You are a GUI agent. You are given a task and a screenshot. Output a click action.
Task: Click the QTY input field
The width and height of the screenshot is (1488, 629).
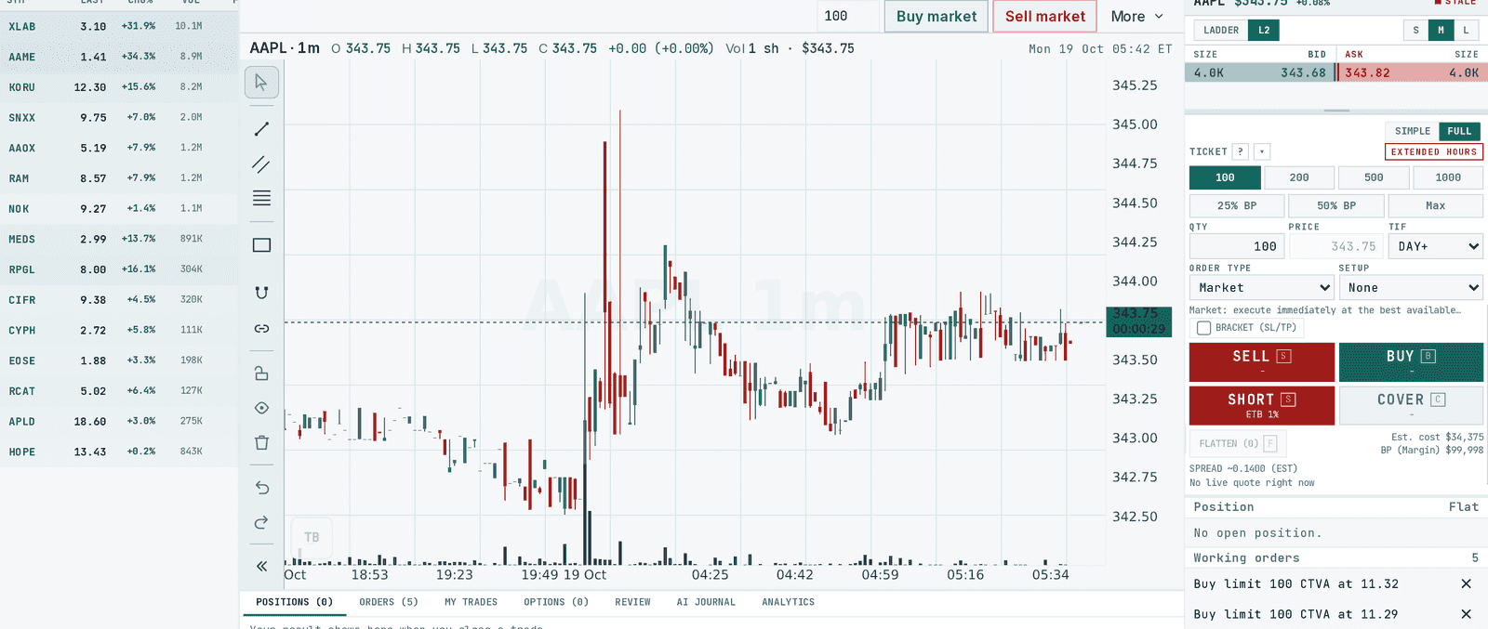[1237, 246]
